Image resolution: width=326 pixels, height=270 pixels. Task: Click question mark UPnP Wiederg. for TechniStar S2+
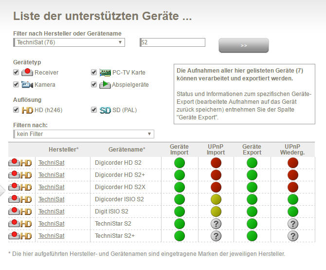pos(293,236)
